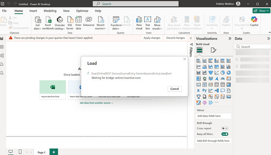Open Enter data table tool

78,23
